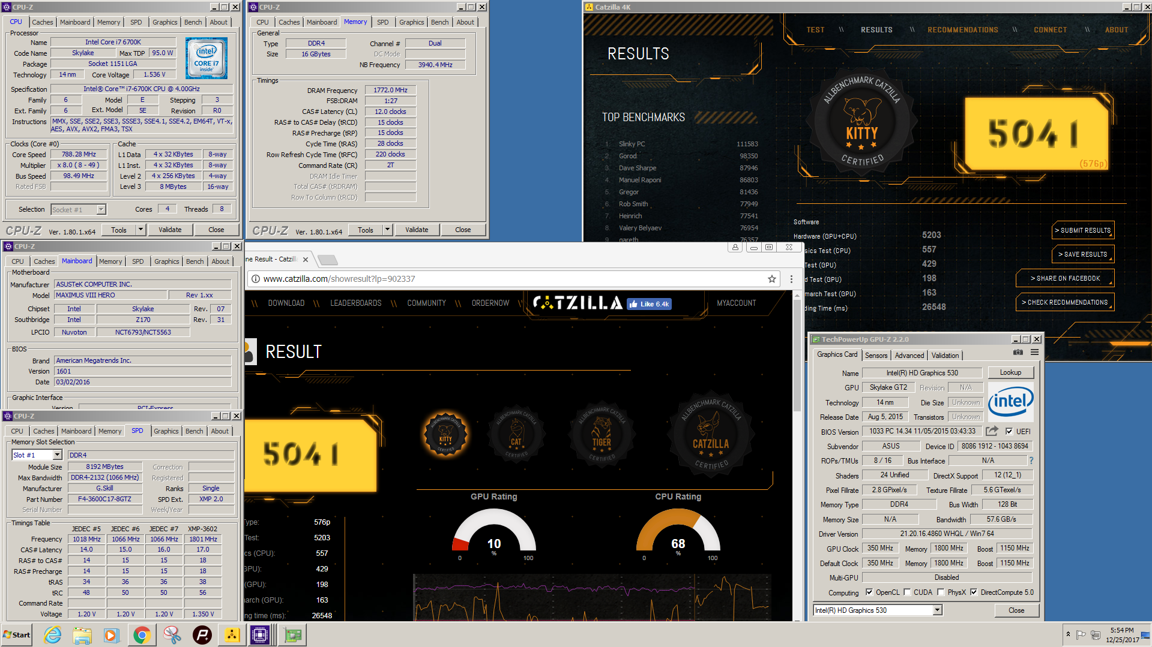Open Graphics tab in CPU-Z Mainboard window
This screenshot has width=1152, height=647.
[x=166, y=261]
